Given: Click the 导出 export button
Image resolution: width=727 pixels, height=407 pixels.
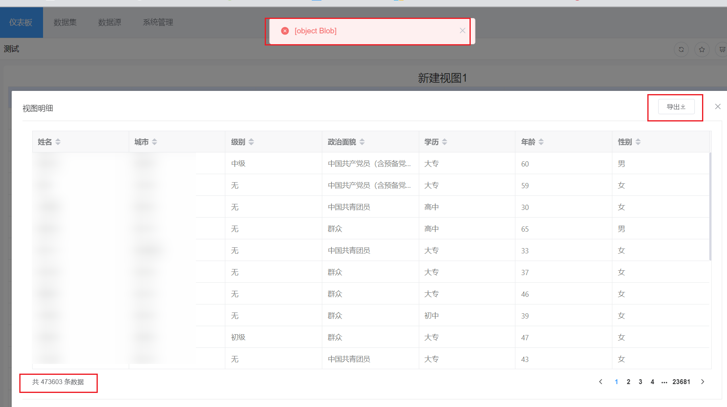Looking at the screenshot, I should (676, 107).
